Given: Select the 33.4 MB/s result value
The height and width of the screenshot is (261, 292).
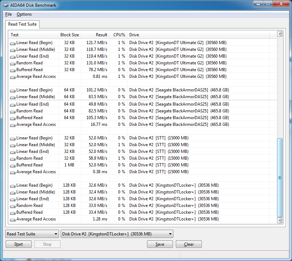Looking at the screenshot, I should (98, 212).
